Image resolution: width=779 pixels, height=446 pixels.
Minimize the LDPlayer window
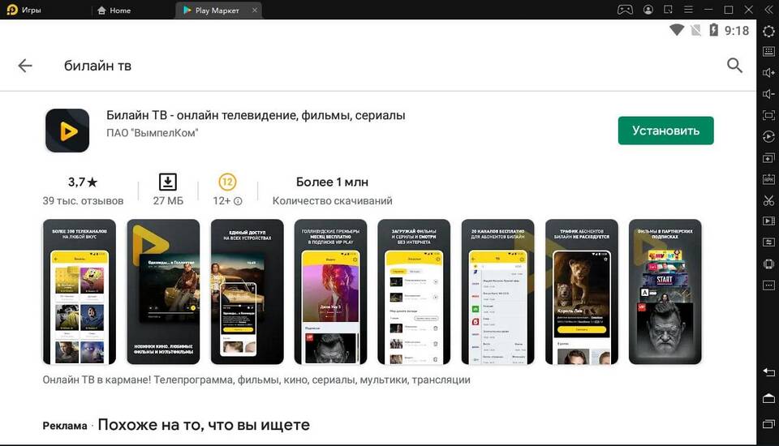pos(708,10)
